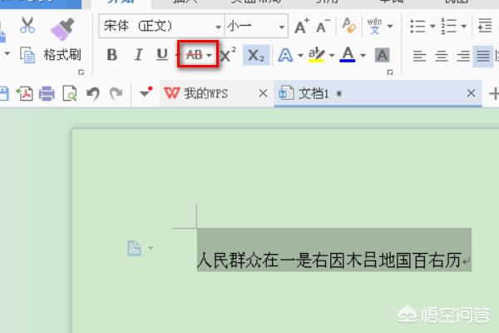The width and height of the screenshot is (499, 333).
Task: Expand the paragraph layout icon arrow
Action: [x=151, y=248]
